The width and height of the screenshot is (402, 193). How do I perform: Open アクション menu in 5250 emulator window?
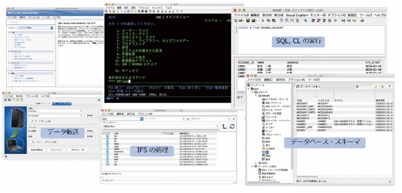(143, 8)
